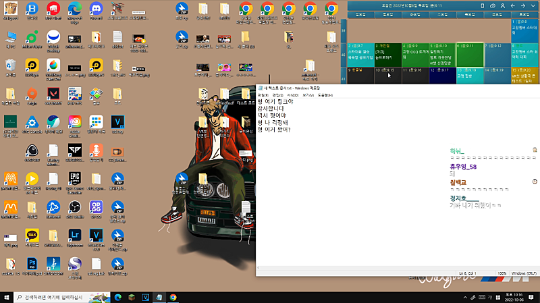The image size is (540, 303).
Task: Select the Photoshop desktop shortcut
Action: coord(31,263)
